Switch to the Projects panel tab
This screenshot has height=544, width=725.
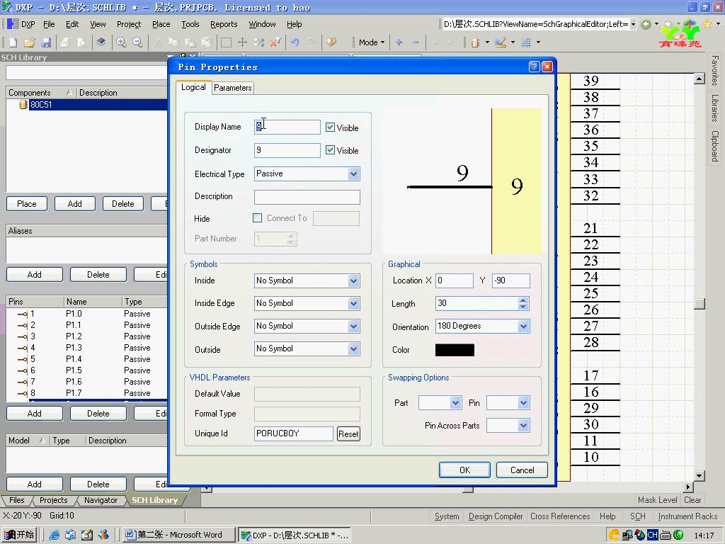tap(53, 500)
